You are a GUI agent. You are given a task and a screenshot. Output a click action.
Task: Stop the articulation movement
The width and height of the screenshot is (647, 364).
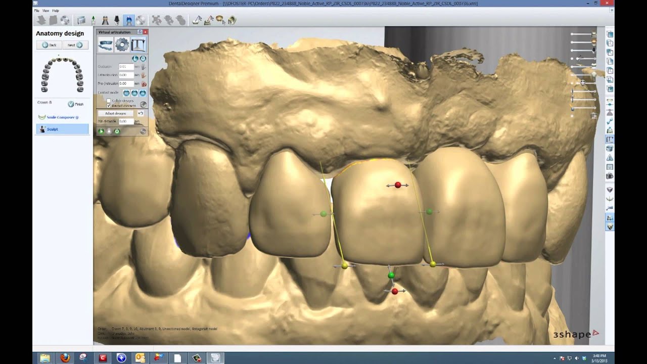click(x=109, y=131)
